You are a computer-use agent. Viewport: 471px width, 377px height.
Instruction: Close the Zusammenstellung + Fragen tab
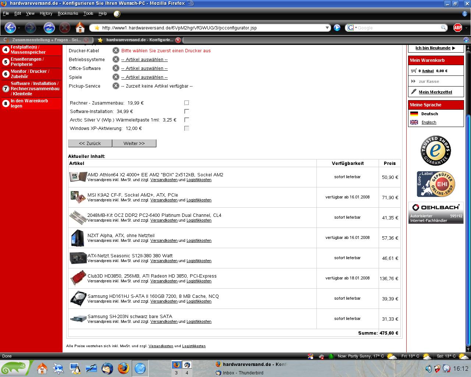click(86, 40)
